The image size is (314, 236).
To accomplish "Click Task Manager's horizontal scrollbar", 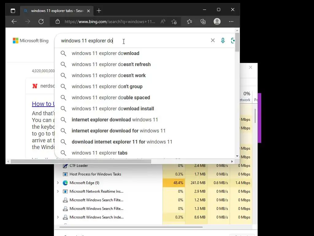I will point(131,227).
